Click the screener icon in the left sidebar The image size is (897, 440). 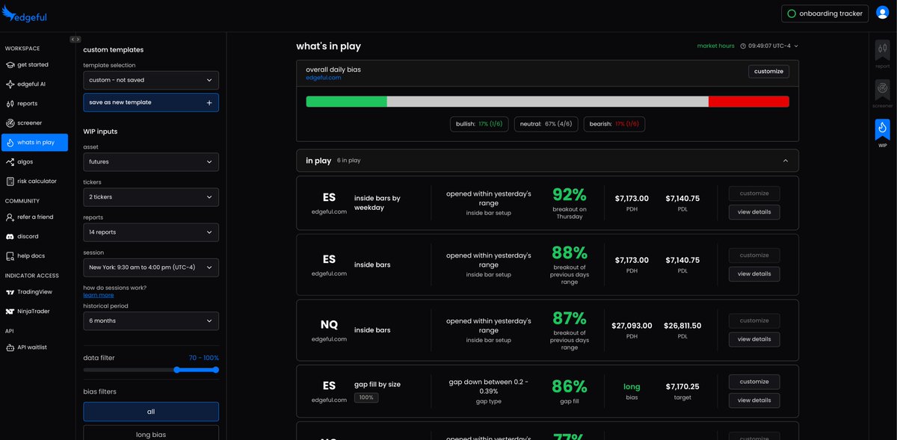(x=10, y=123)
